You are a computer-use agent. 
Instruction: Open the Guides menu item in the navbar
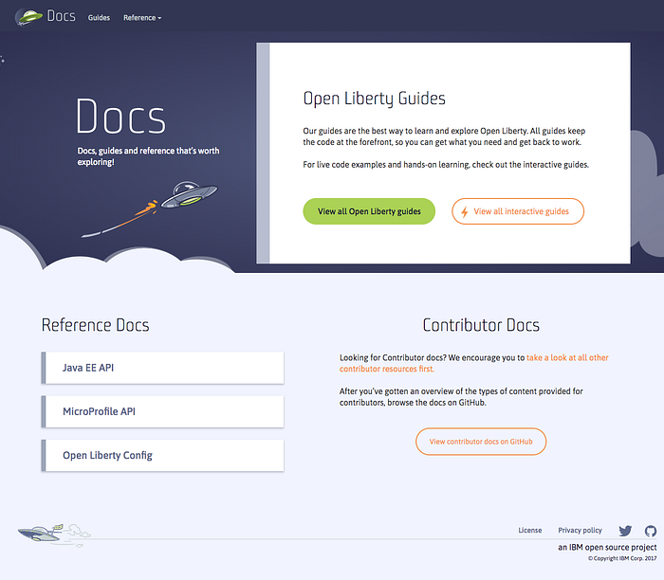click(x=99, y=18)
